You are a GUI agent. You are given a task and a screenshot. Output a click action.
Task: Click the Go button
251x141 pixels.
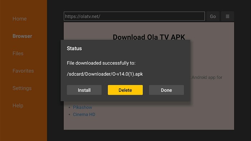(213, 17)
